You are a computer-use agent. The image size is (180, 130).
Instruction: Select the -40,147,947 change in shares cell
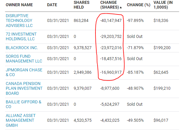(109, 20)
